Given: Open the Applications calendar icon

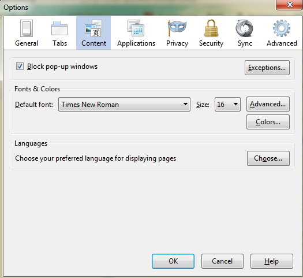Looking at the screenshot, I should (136, 28).
